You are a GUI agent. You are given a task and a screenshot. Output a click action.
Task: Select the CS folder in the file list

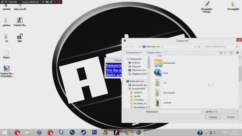(158, 83)
